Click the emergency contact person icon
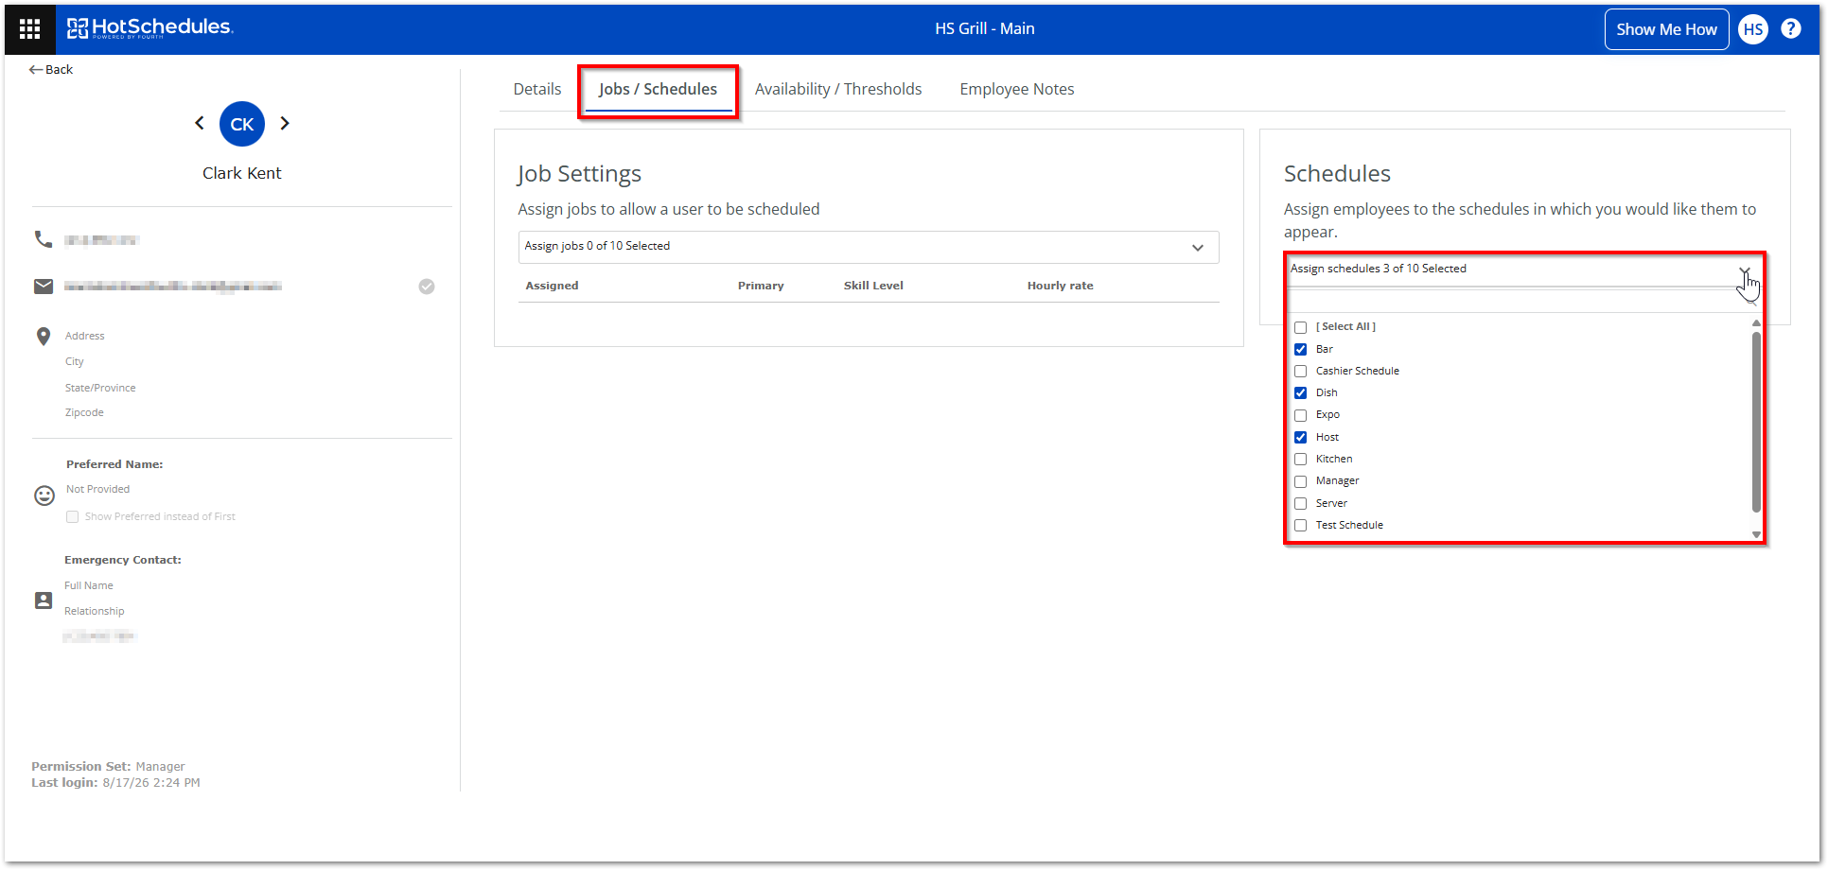This screenshot has width=1828, height=870. [44, 600]
